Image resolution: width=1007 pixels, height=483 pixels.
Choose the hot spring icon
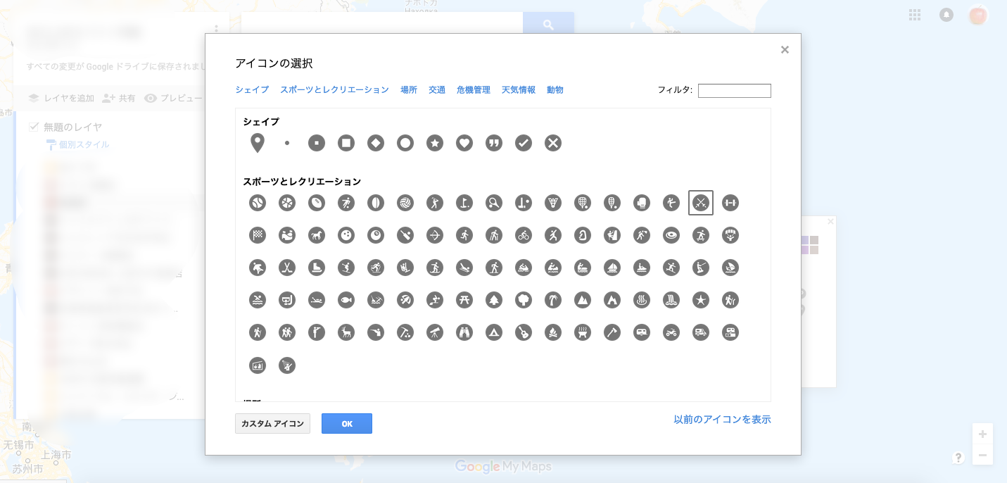point(642,300)
